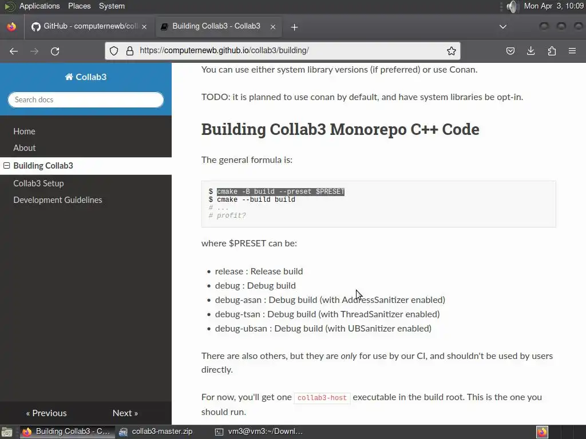Click the 'release : Release build' item
This screenshot has height=439, width=586.
pyautogui.click(x=259, y=272)
